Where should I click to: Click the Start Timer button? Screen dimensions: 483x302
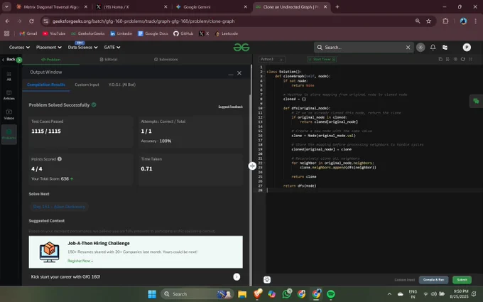322,59
